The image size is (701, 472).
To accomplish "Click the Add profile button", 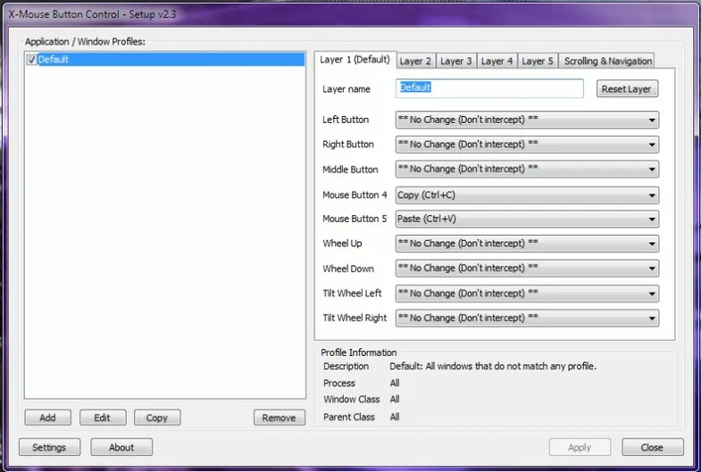I will (x=48, y=418).
